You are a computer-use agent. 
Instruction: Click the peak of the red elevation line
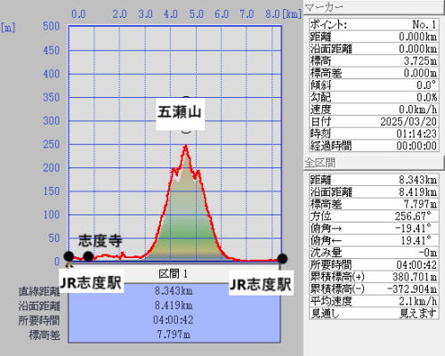(186, 145)
